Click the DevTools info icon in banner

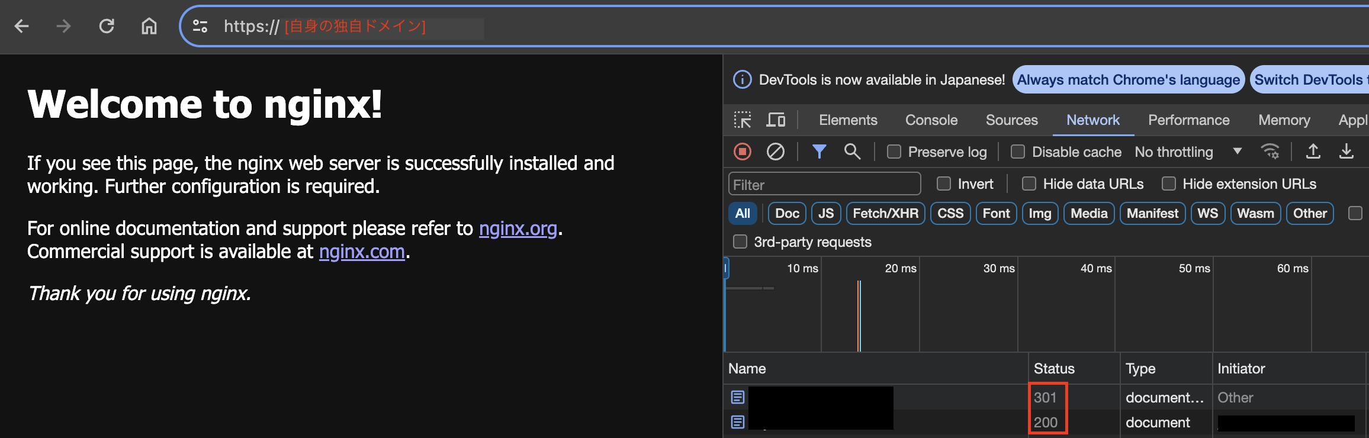[x=743, y=80]
